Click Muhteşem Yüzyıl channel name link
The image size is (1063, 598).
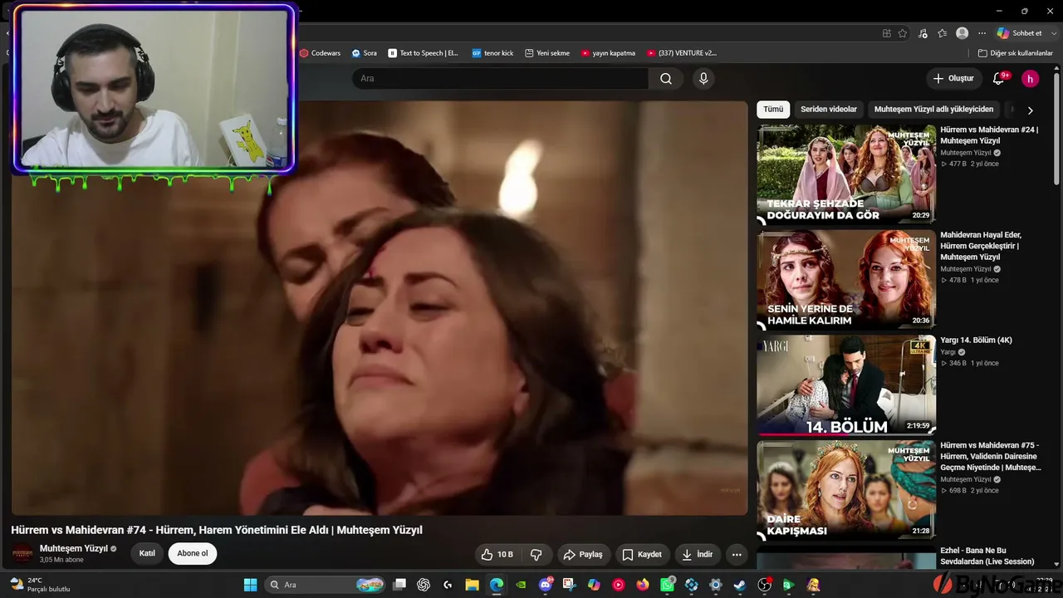point(74,549)
